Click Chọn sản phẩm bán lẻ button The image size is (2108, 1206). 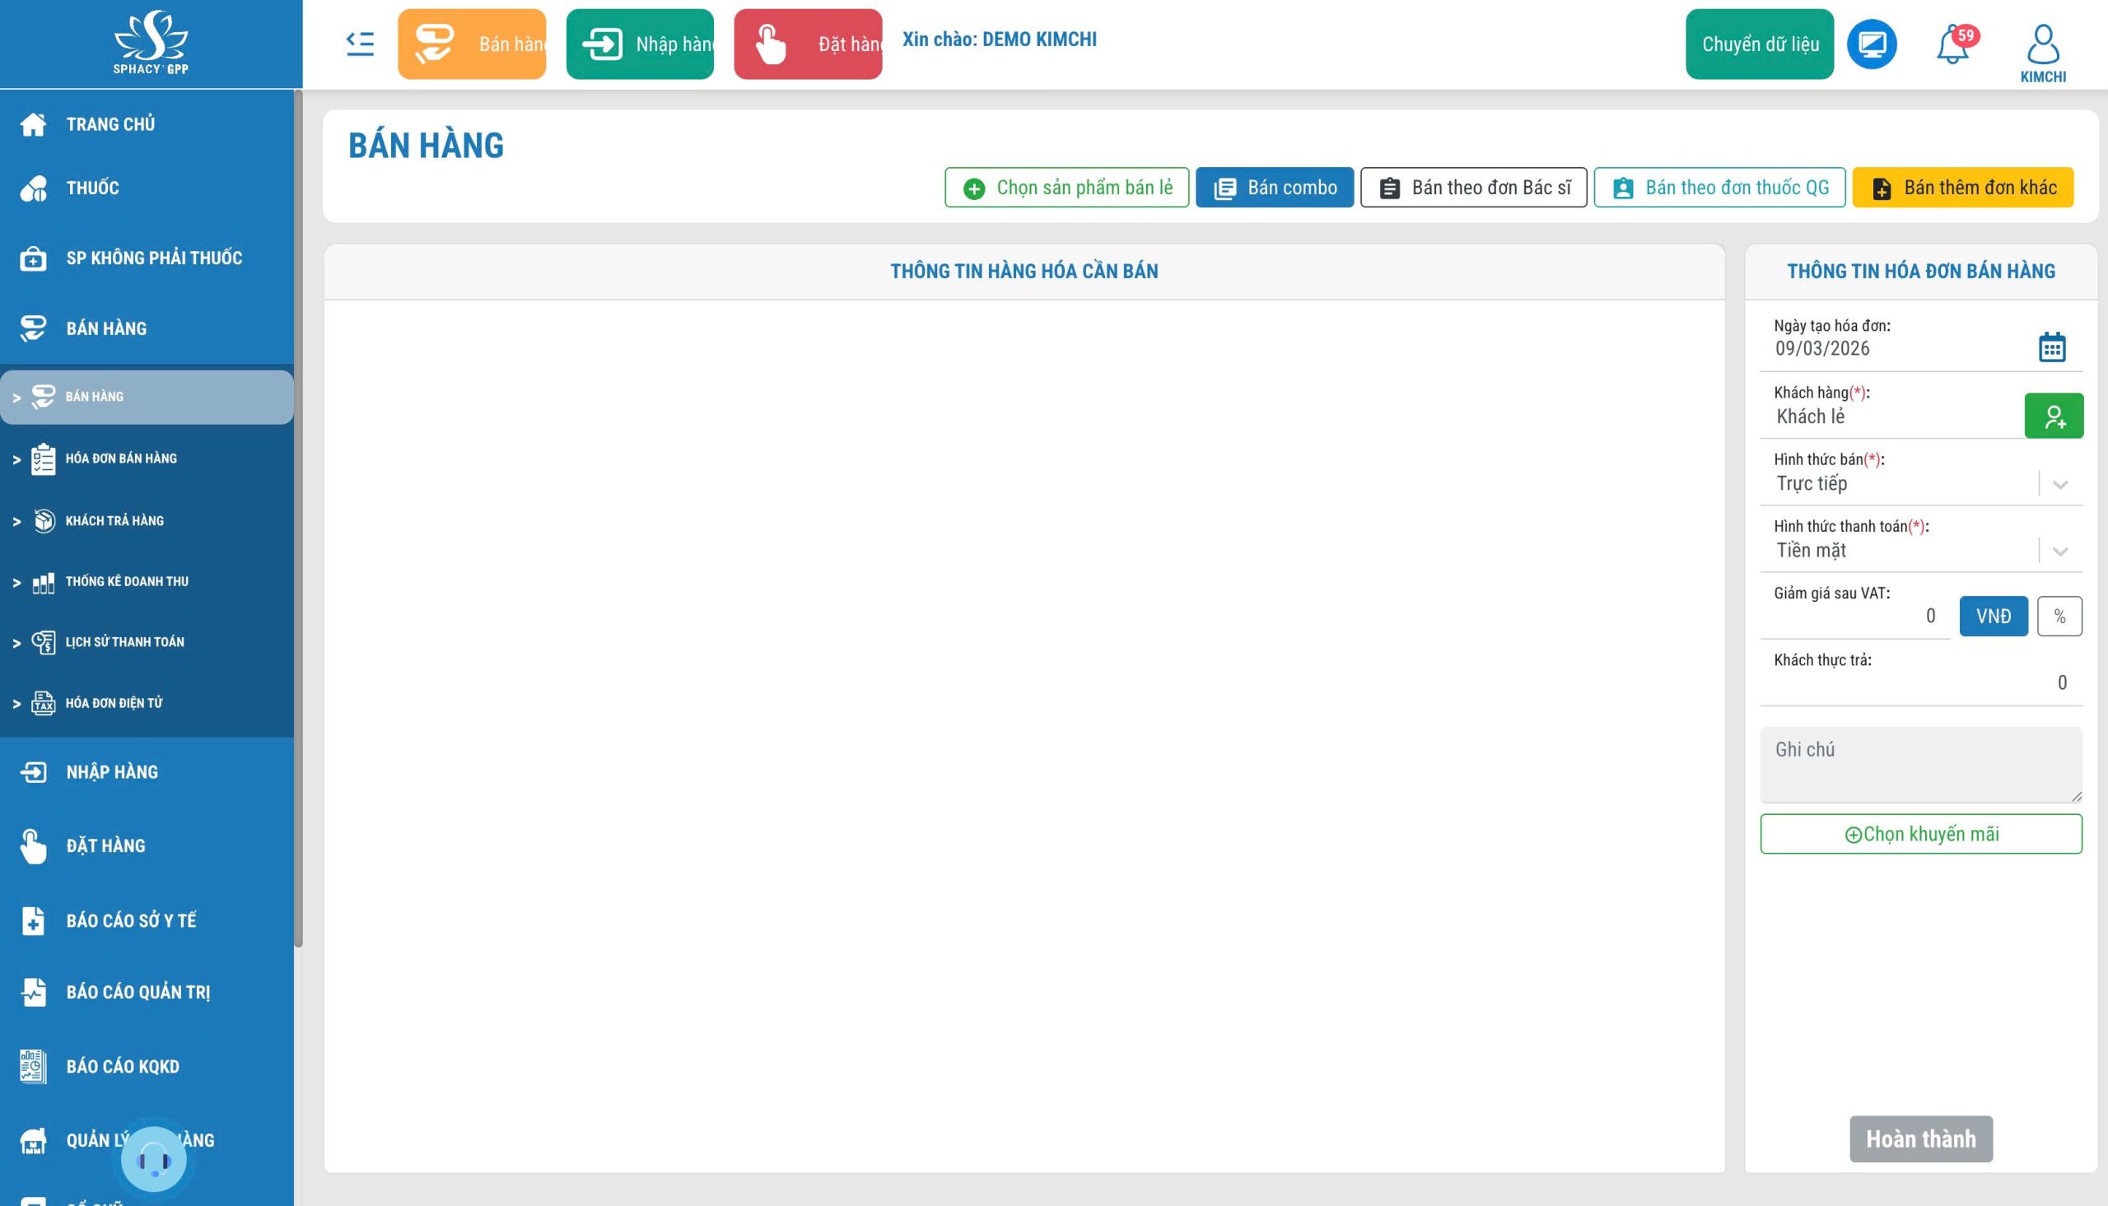tap(1067, 188)
